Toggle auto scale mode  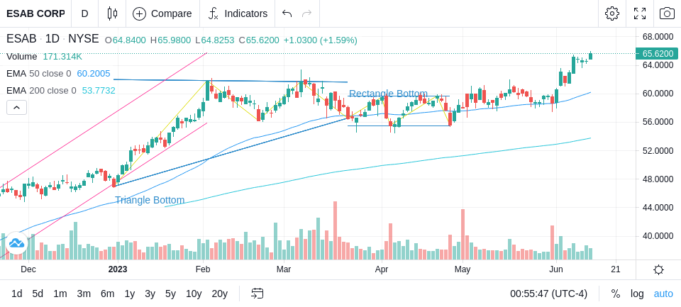click(663, 294)
